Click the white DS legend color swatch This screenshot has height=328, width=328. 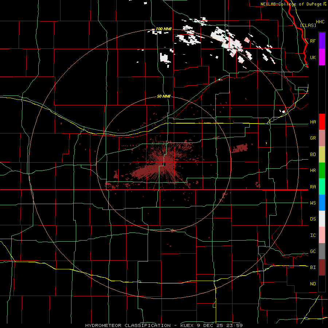(322, 219)
